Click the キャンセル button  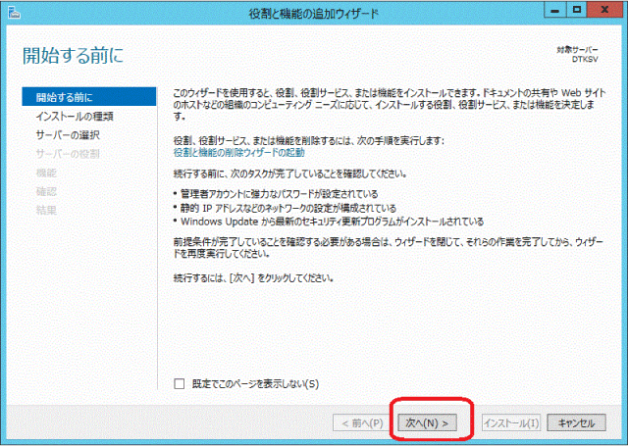tap(576, 422)
